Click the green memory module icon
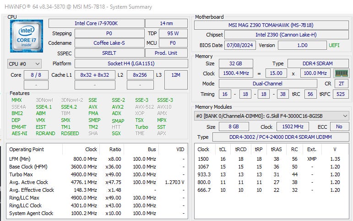Image resolution: width=353 pixels, height=221 pixels. point(342,73)
